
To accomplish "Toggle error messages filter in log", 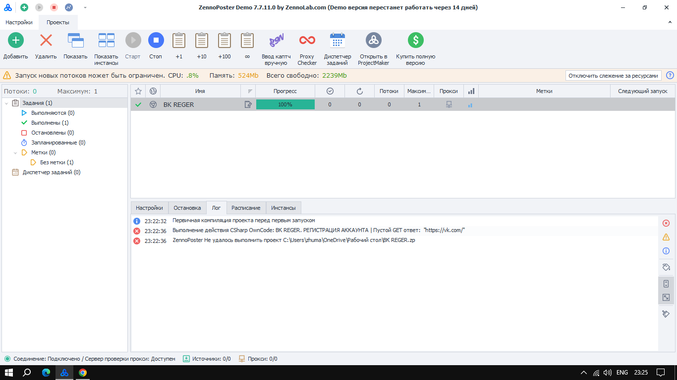I will click(x=666, y=223).
